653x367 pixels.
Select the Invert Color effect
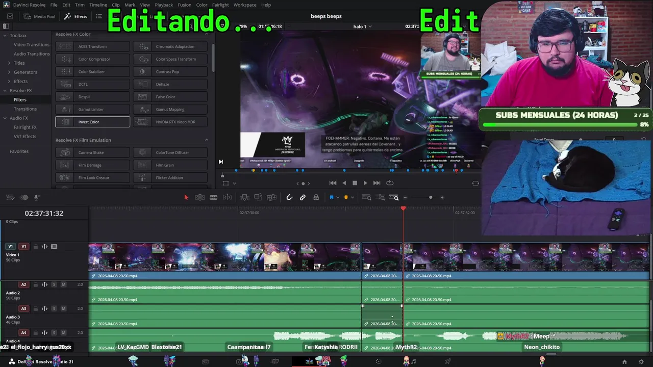[x=92, y=122]
